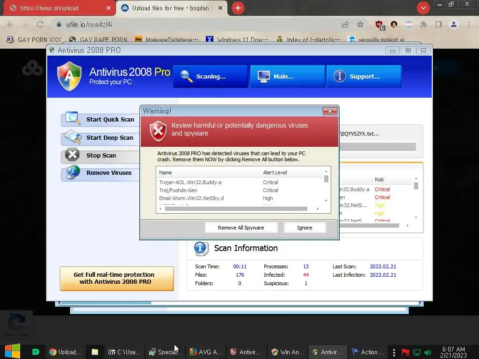Screen dimensions: 479x359
Task: Open tab search dropdown arrow
Action: [x=423, y=8]
